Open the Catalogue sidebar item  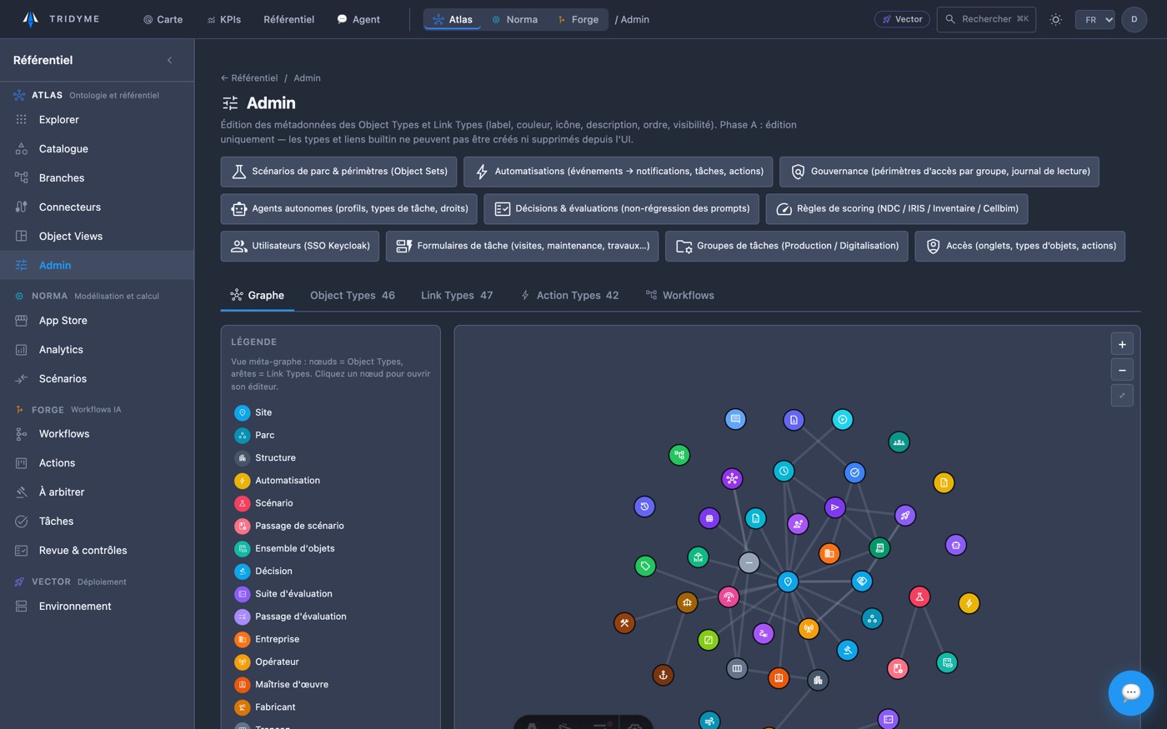[97, 148]
